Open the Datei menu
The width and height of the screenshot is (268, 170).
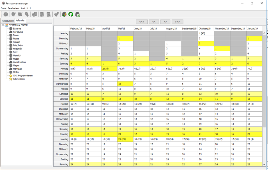(x=4, y=8)
